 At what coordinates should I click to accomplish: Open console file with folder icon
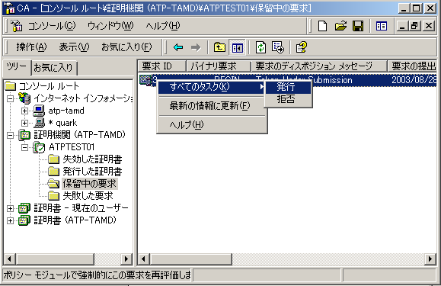(x=340, y=26)
